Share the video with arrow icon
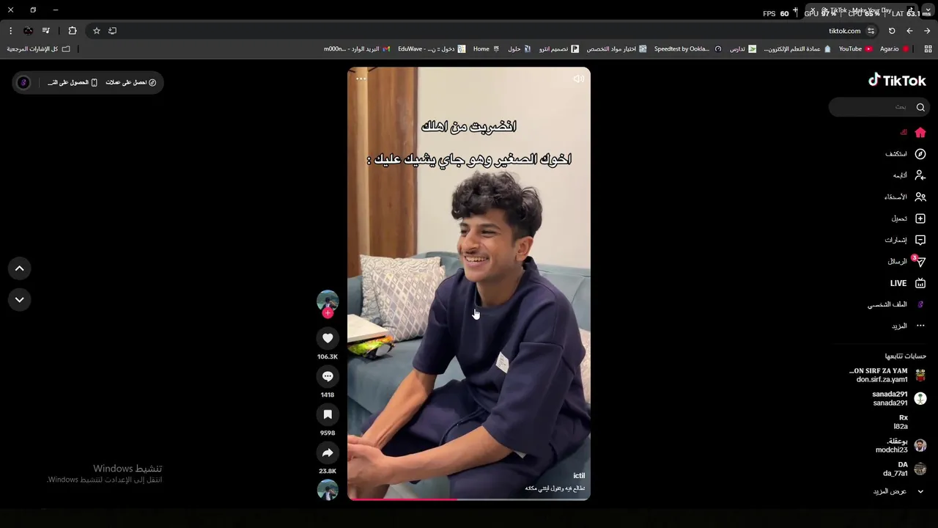 pos(328,452)
